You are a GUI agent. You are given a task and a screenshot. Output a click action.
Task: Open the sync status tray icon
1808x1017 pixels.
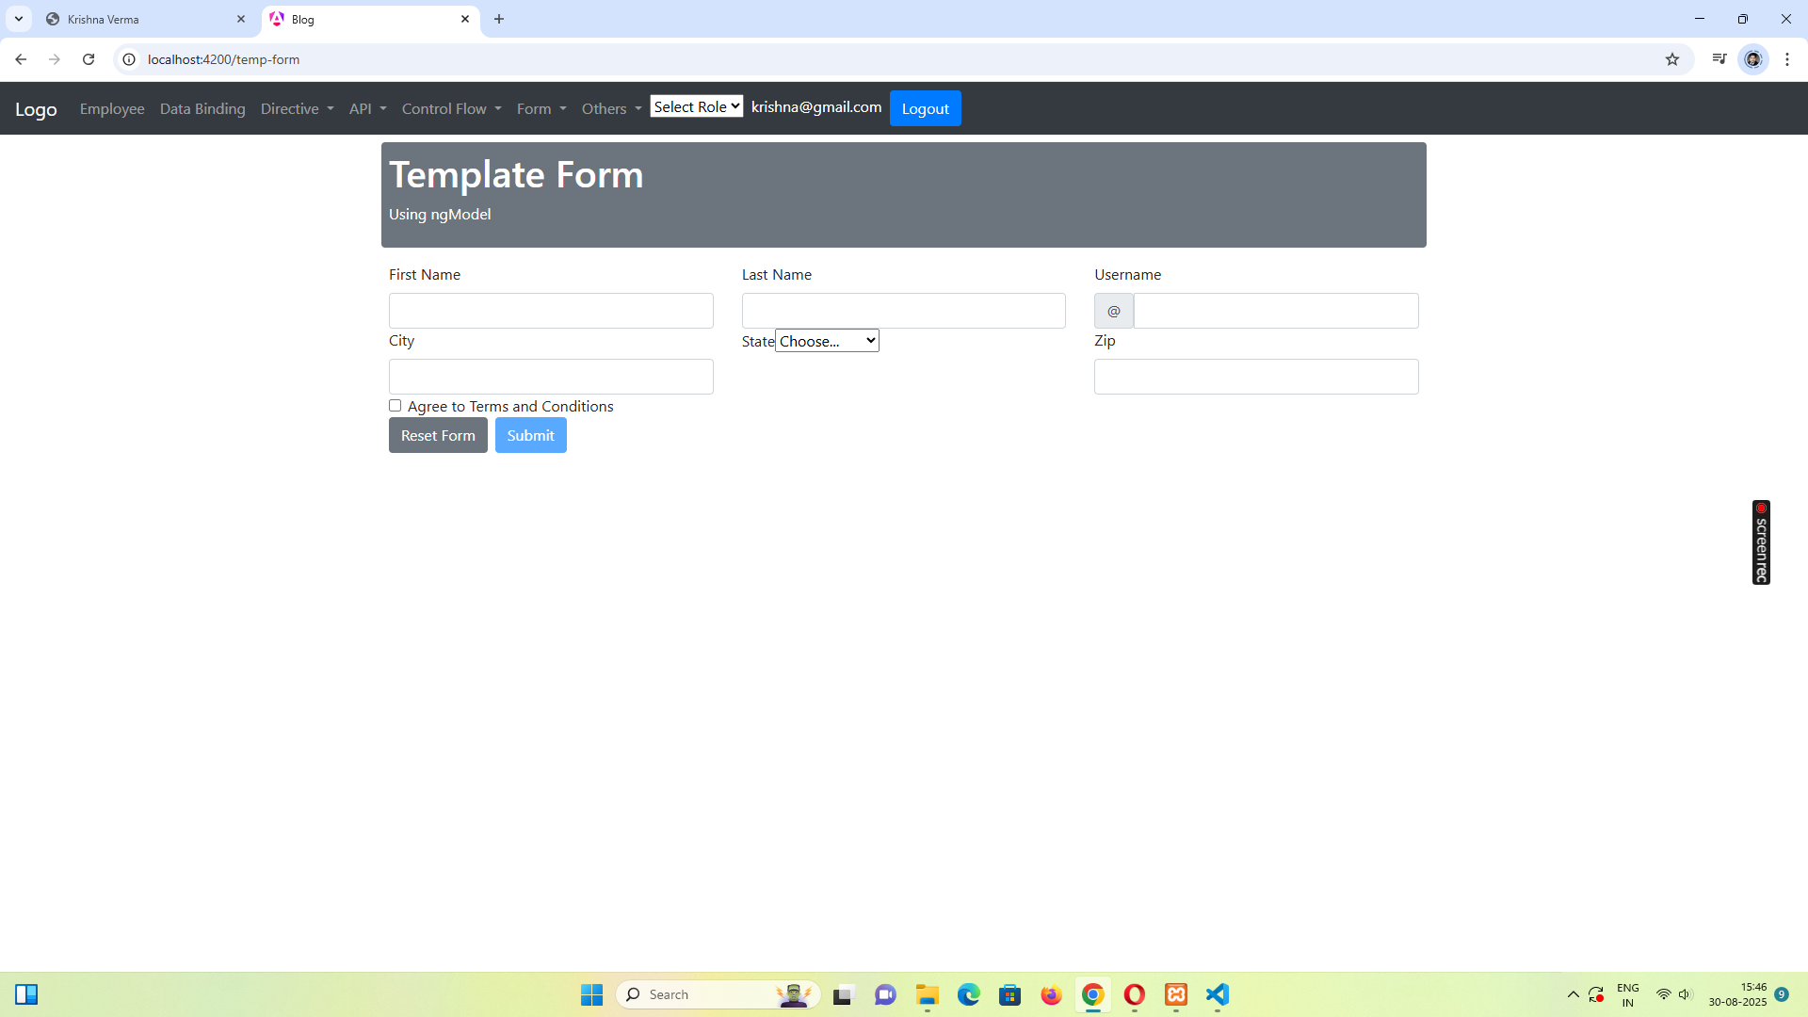[x=1596, y=994]
